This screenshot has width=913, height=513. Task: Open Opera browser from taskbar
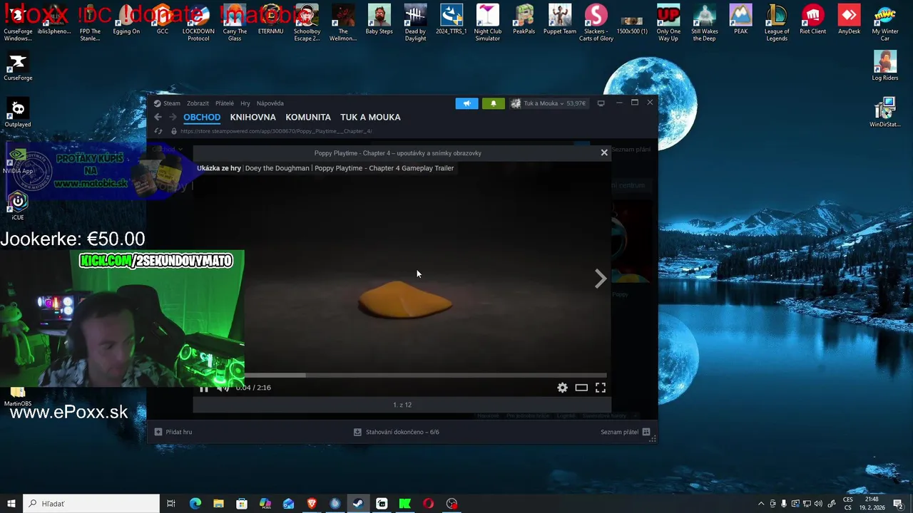tap(428, 504)
